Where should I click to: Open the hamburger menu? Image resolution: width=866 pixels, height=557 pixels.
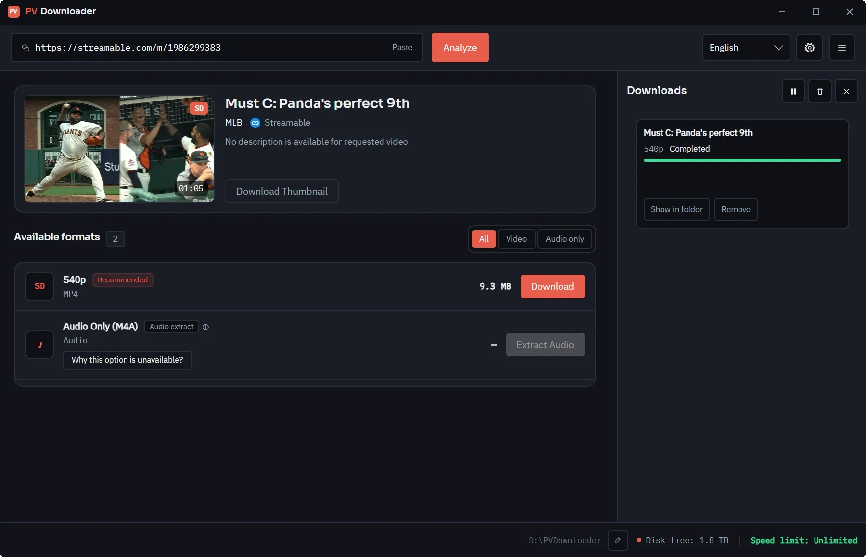(x=841, y=48)
